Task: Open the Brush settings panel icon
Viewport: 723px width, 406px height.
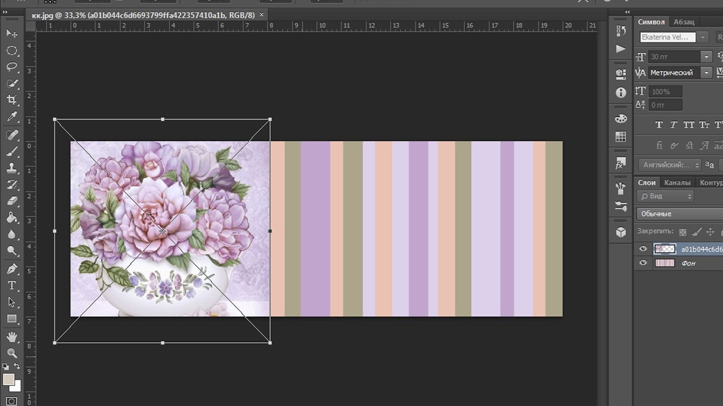Action: 621,206
